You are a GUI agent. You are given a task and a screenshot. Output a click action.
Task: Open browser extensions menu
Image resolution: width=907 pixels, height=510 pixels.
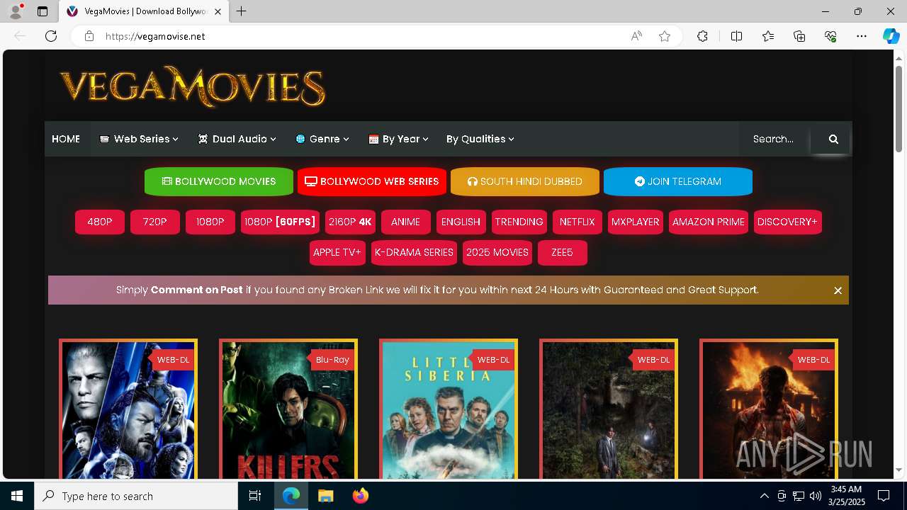click(x=702, y=36)
